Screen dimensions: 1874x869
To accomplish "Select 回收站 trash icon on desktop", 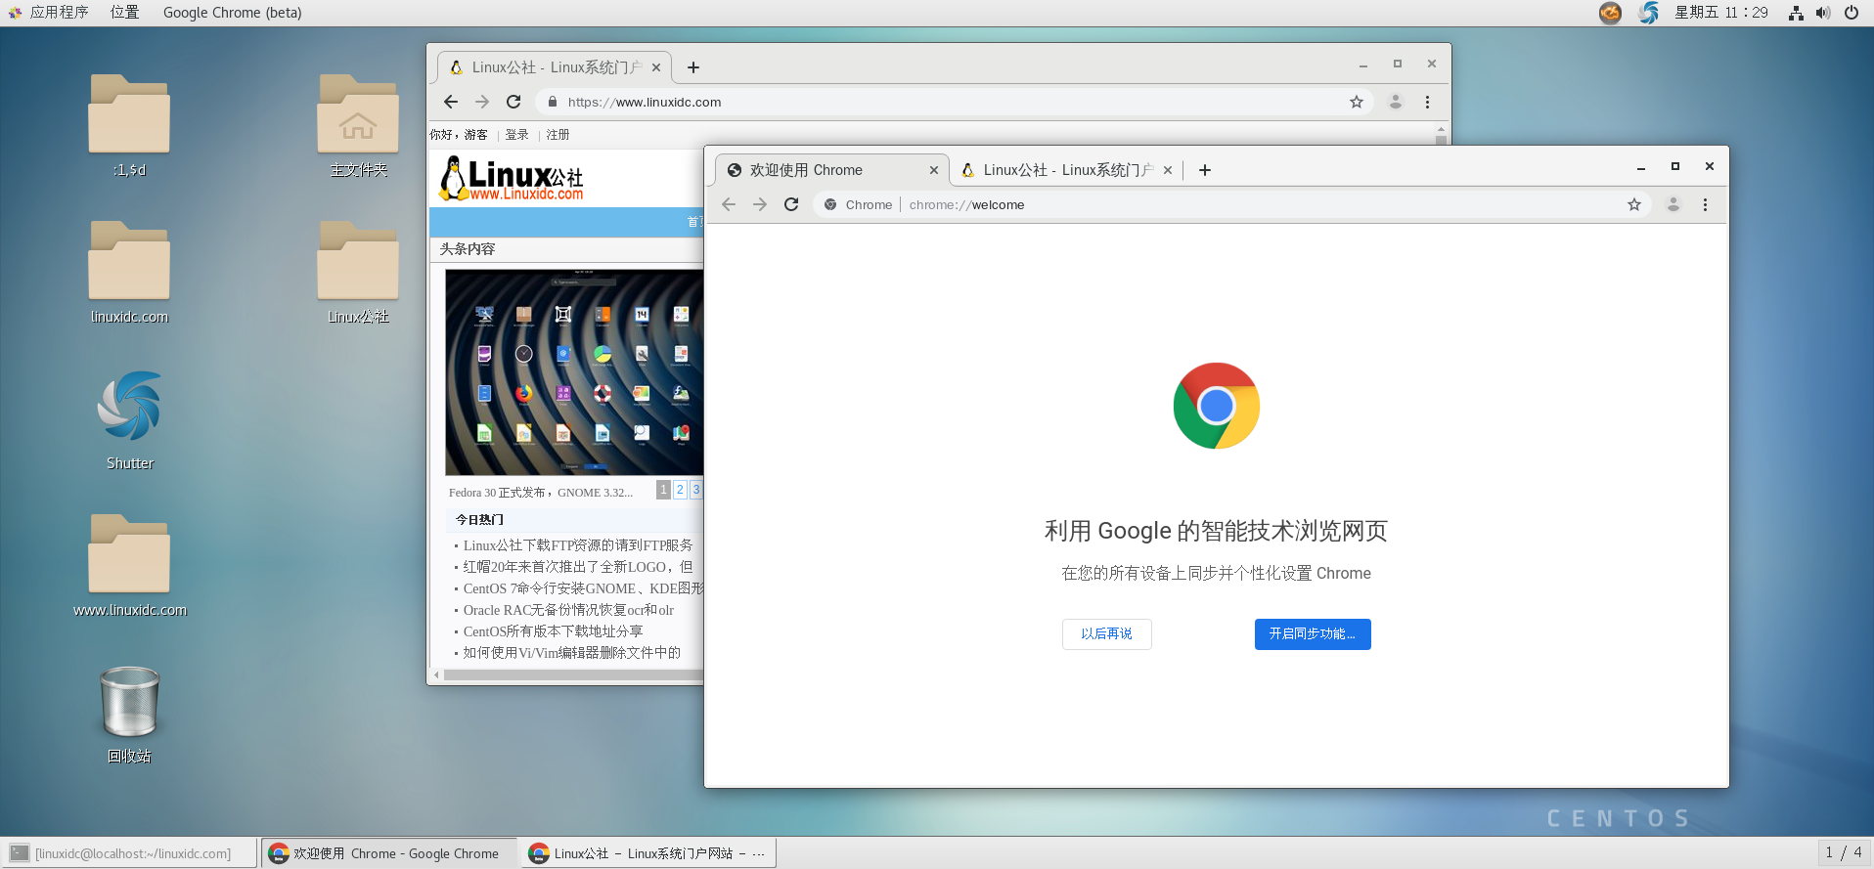I will [129, 714].
